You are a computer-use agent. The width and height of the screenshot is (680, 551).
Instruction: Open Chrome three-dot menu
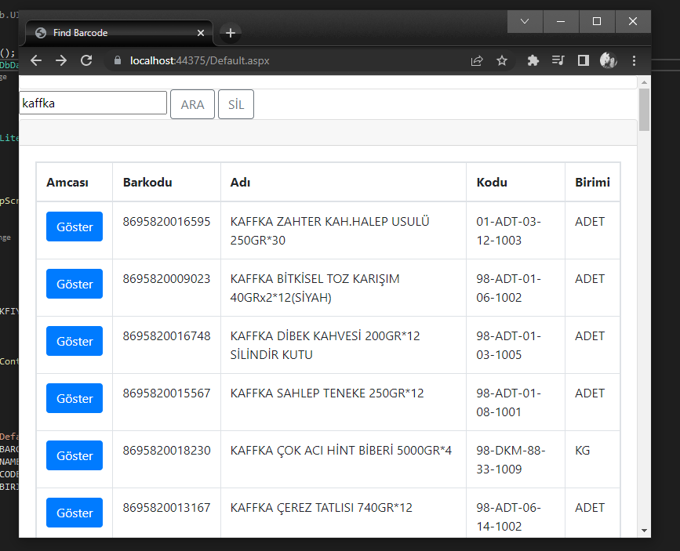[634, 60]
